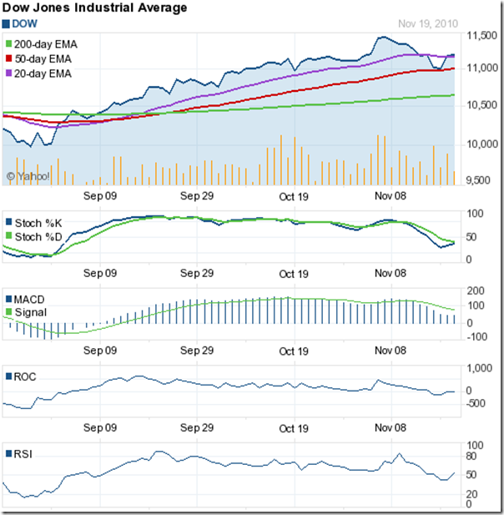The width and height of the screenshot is (504, 515).
Task: Click the 'Stoch %D' legend label
Action: click(x=38, y=237)
